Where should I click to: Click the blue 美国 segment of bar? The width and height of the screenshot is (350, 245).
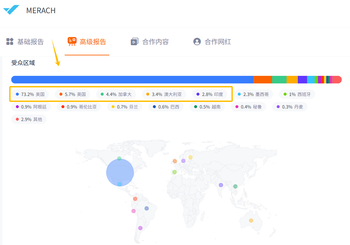132,80
